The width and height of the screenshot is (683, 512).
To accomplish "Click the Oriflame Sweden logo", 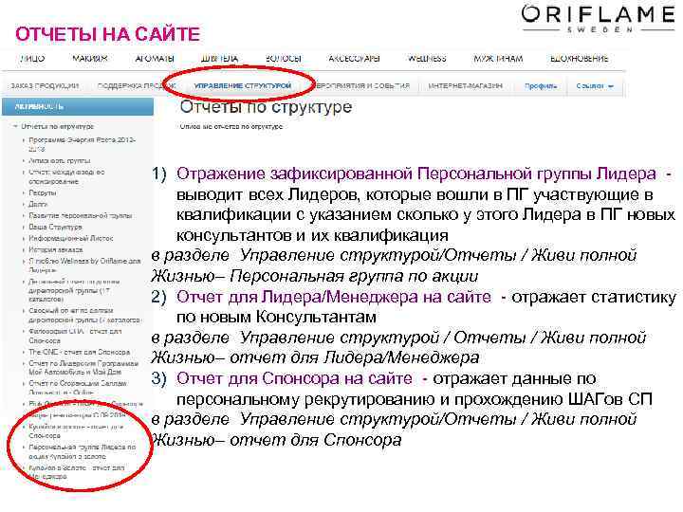I will point(598,18).
